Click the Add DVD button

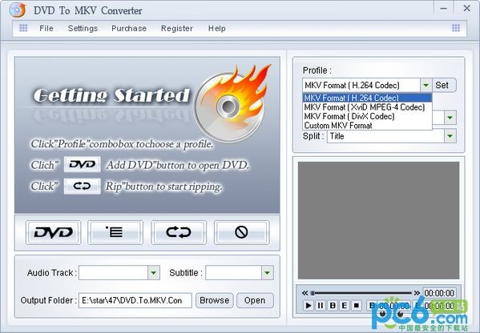tap(53, 232)
